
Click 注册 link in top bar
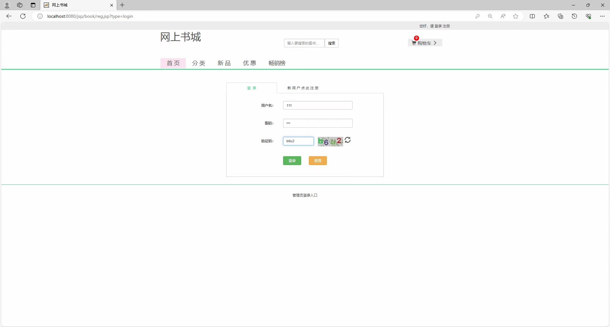tap(446, 26)
